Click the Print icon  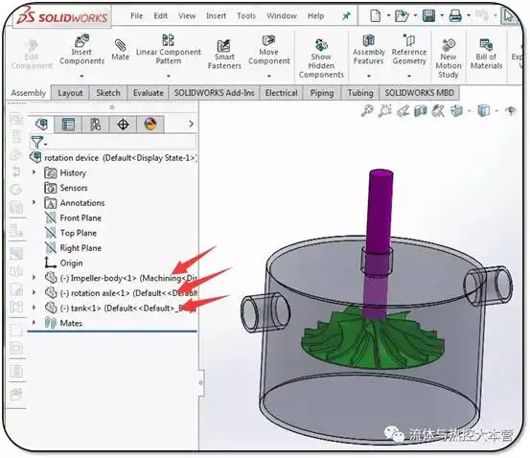click(455, 15)
